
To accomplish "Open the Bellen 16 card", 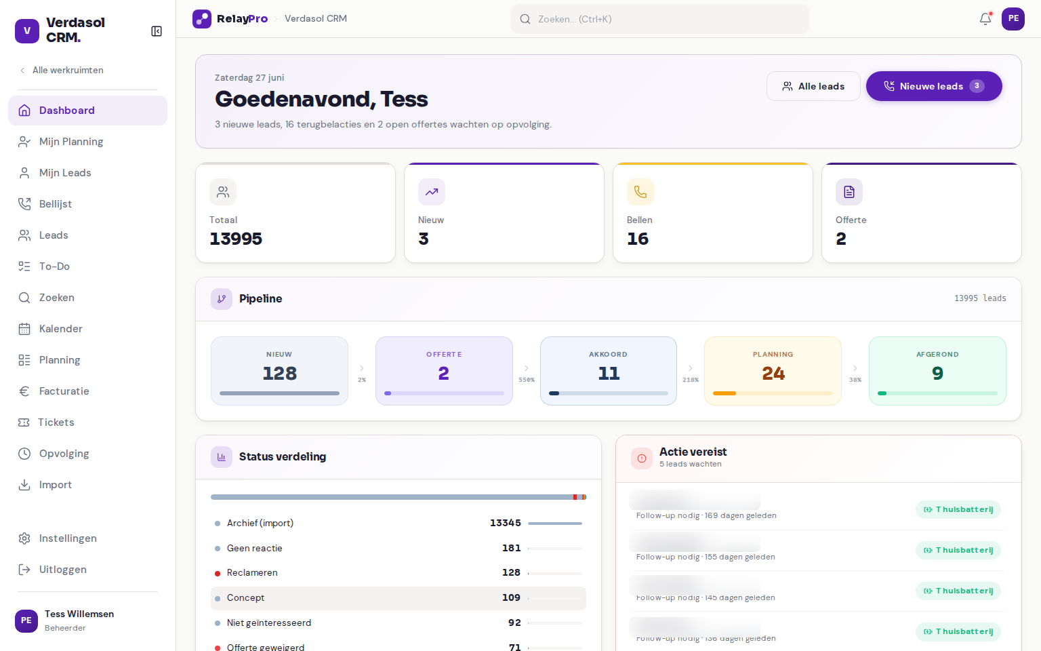I will tap(713, 213).
